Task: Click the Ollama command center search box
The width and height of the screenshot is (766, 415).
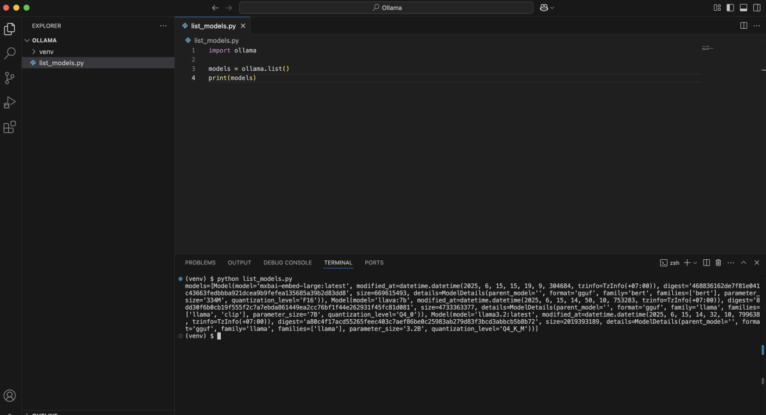Action: (x=386, y=8)
